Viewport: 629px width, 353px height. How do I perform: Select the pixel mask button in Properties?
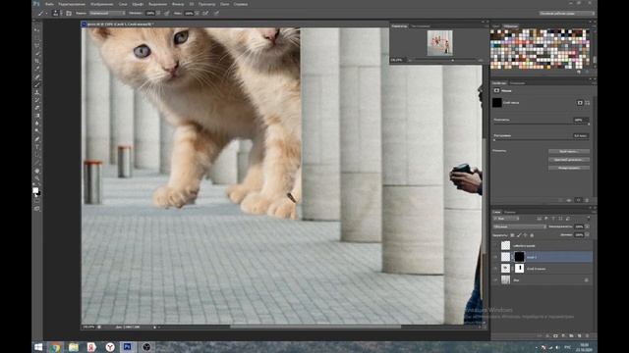(580, 103)
